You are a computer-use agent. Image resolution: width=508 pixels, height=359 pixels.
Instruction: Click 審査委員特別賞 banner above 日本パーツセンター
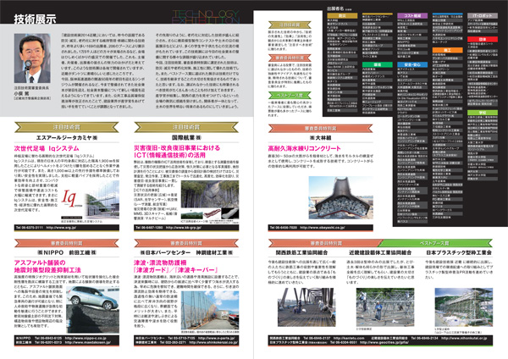(186, 243)
